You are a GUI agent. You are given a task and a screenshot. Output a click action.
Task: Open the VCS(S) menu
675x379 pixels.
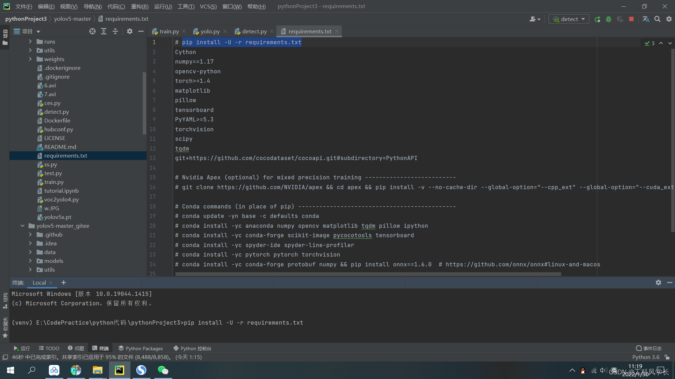click(208, 6)
